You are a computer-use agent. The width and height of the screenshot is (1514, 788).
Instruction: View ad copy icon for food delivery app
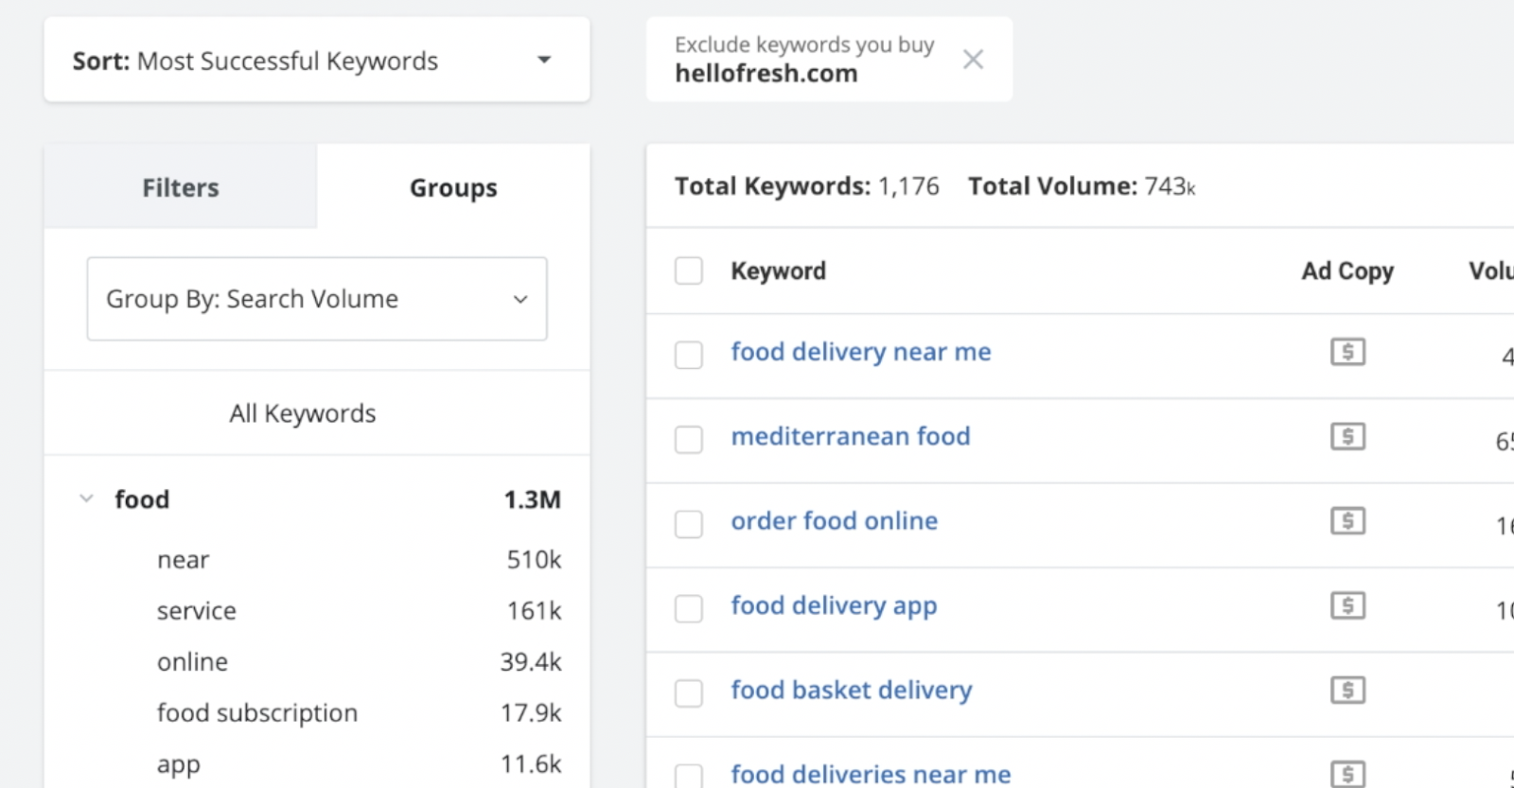click(1347, 605)
